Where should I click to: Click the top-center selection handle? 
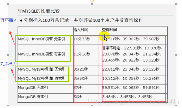92,4
